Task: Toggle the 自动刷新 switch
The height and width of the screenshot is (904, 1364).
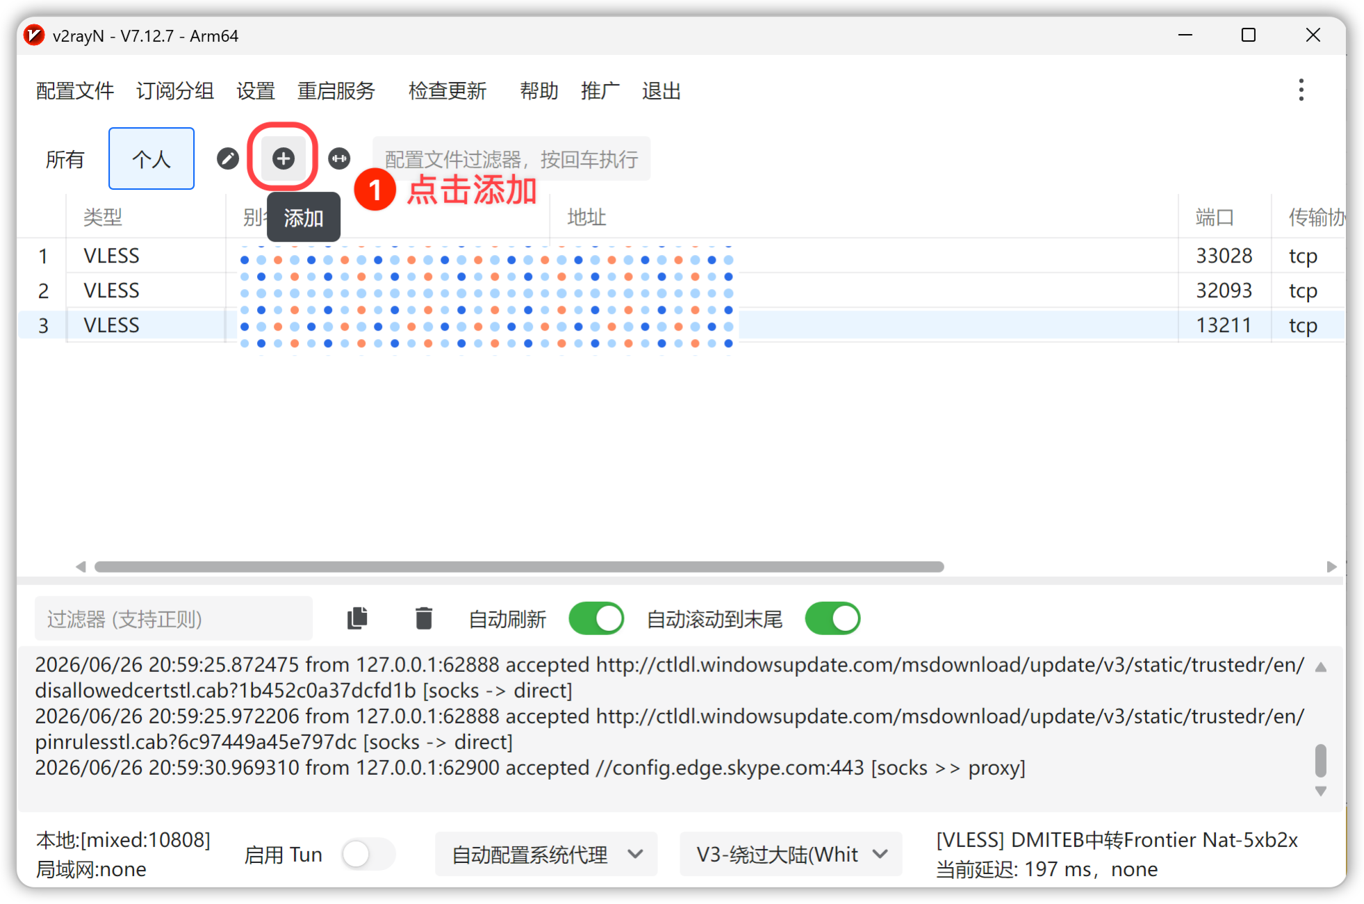Action: (x=596, y=618)
